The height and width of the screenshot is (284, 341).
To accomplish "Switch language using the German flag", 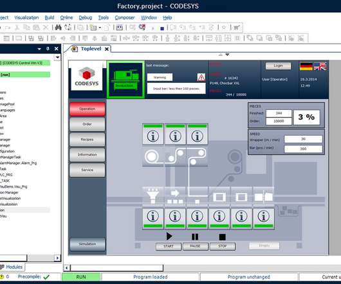I will (x=306, y=66).
